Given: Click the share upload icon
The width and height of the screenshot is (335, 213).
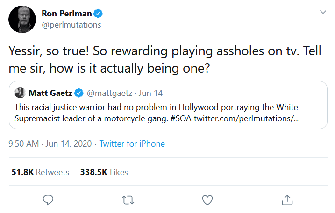Looking at the screenshot, I should pos(287,200).
